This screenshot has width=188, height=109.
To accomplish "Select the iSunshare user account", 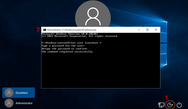I will pos(19,93).
